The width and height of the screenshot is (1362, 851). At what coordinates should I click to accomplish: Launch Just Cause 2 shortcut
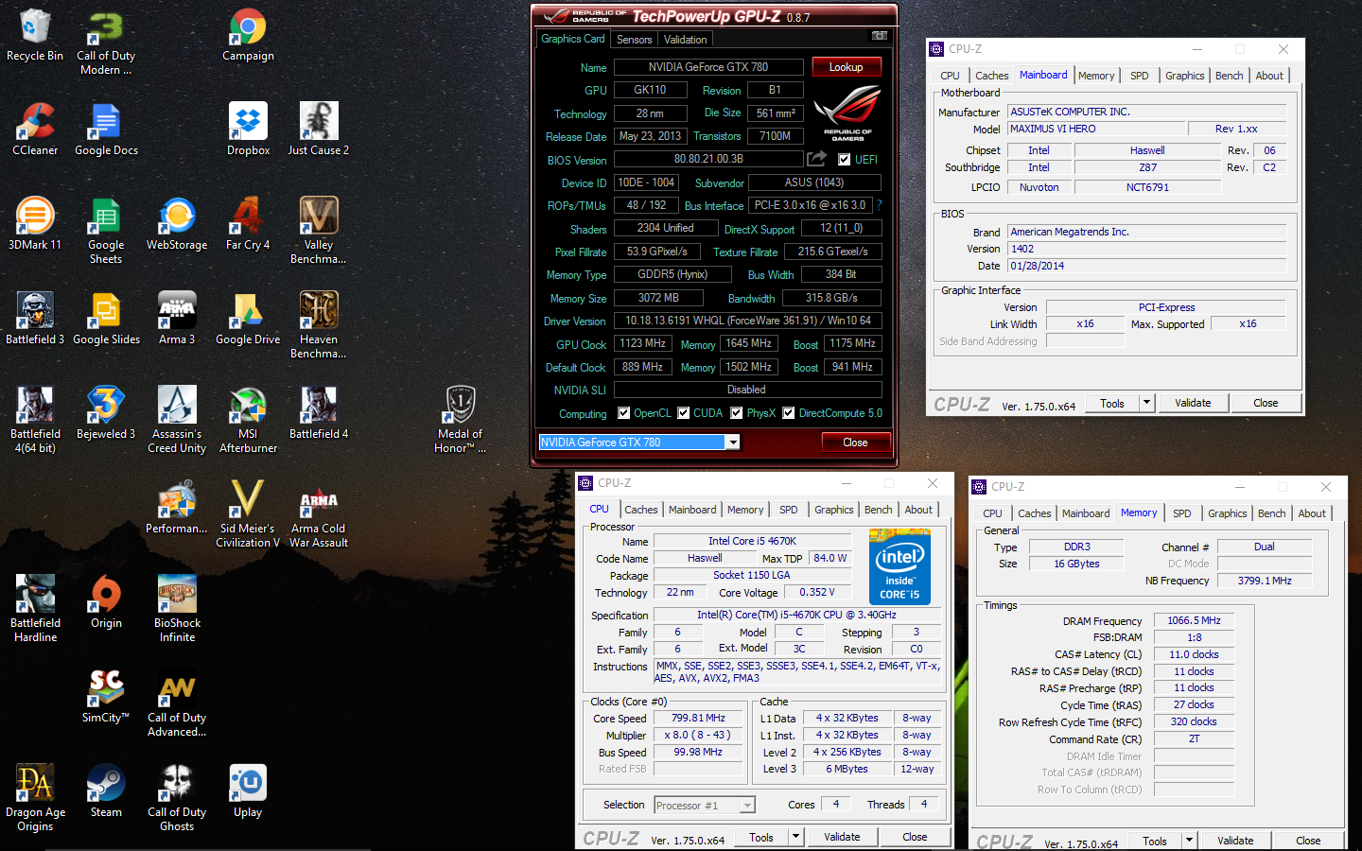pos(319,130)
